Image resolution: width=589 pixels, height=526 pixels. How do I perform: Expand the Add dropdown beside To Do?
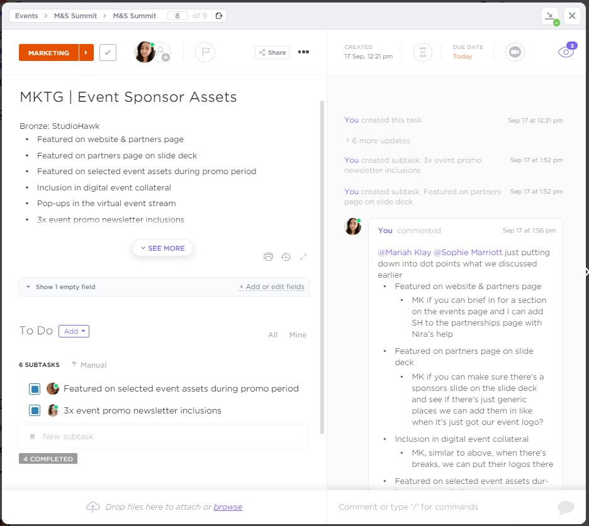tap(74, 331)
